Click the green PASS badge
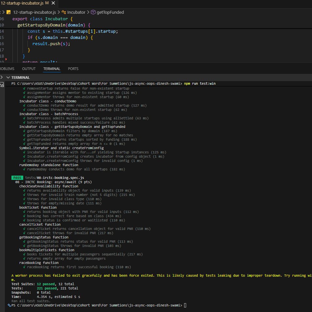This screenshot has width=312, height=312. pyautogui.click(x=17, y=178)
